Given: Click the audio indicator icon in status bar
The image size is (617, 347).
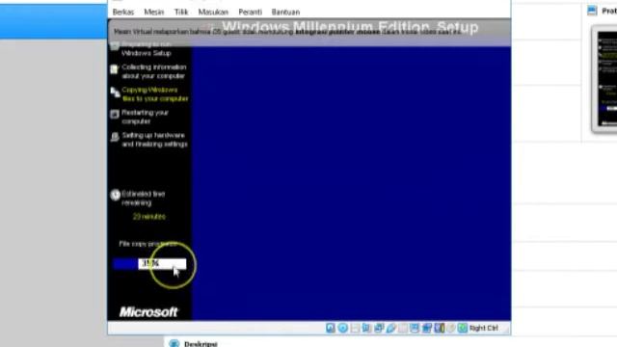Looking at the screenshot, I should point(366,328).
